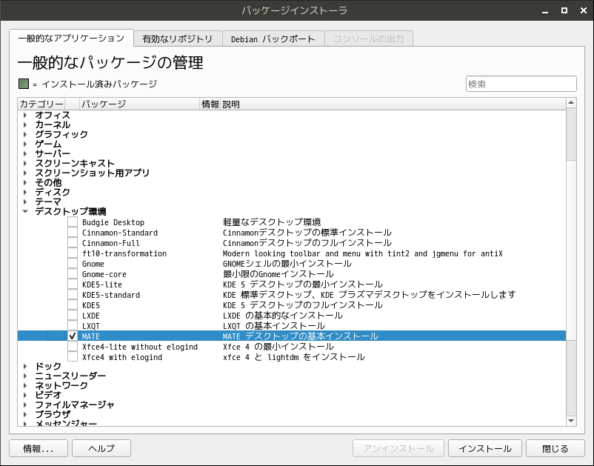The image size is (594, 466).
Task: Expand the オフィス category
Action: coord(25,115)
